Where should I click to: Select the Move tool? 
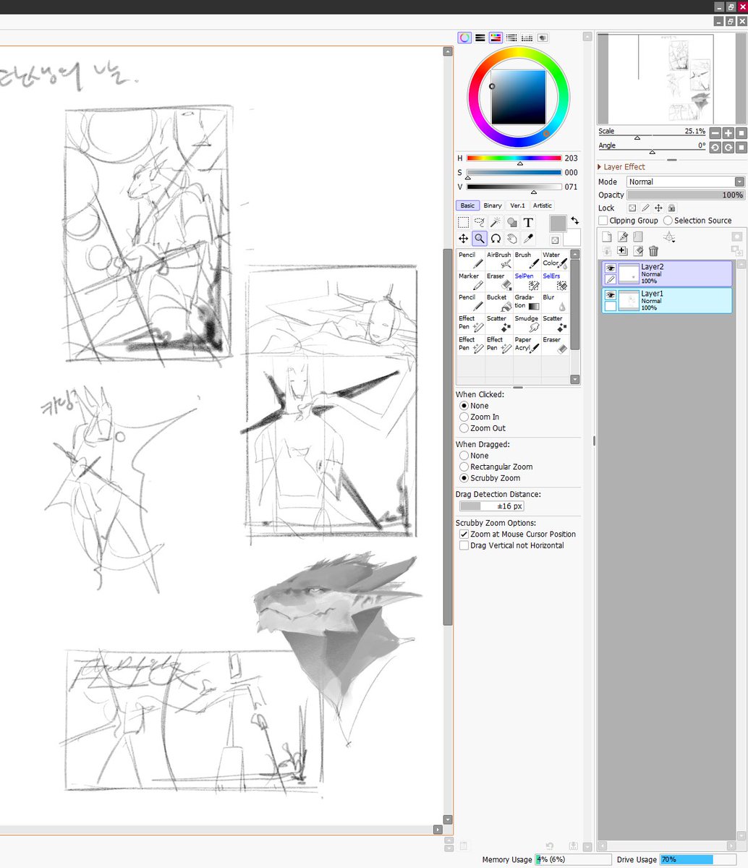pos(463,239)
